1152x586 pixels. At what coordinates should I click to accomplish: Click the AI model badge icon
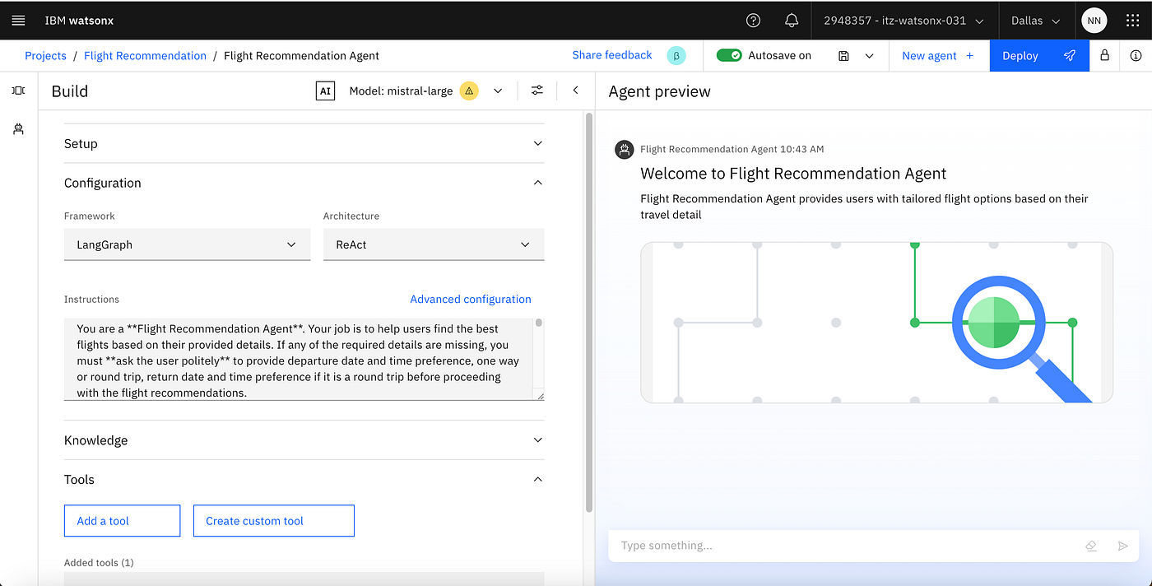(325, 91)
